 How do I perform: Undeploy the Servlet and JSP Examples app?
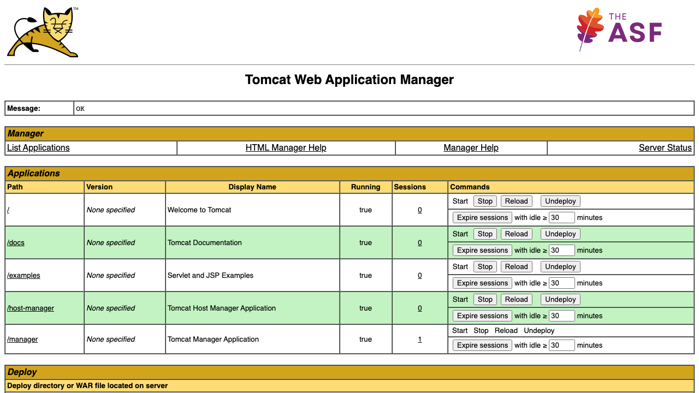click(560, 267)
